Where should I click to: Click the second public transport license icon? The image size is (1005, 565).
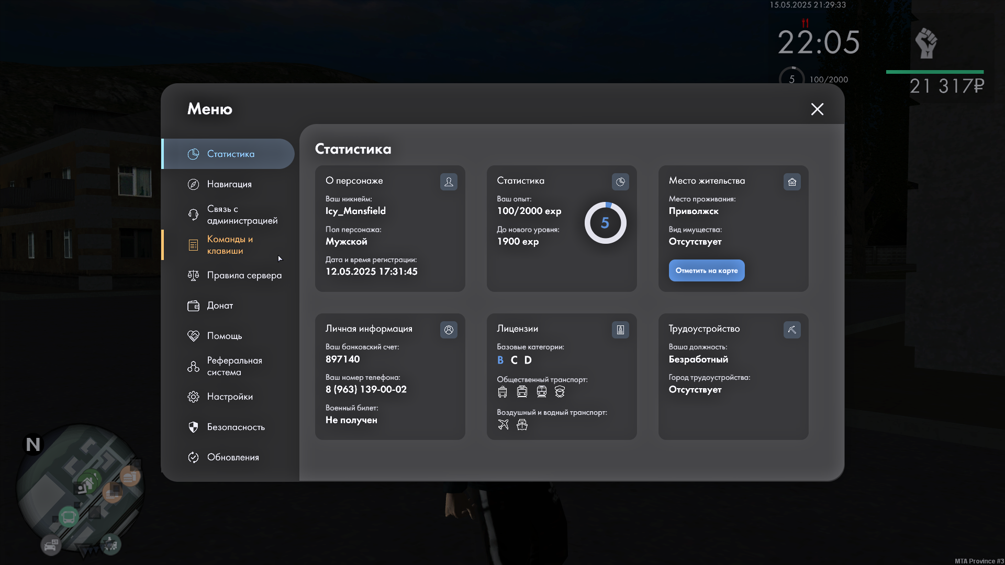click(x=522, y=392)
